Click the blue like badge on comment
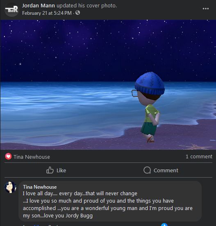 pyautogui.click(x=164, y=225)
